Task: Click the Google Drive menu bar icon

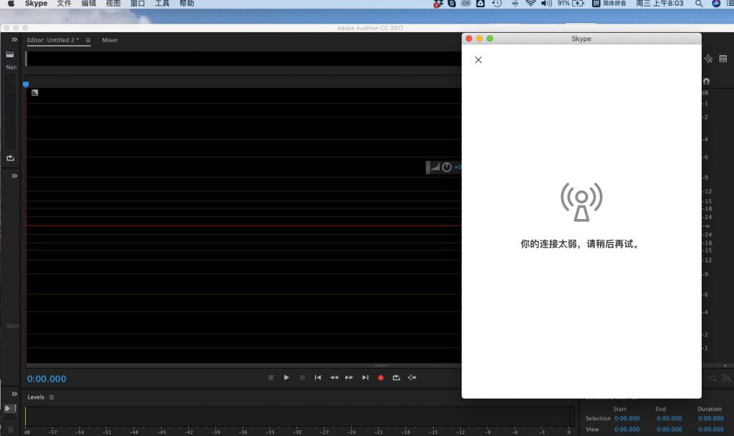Action: [480, 4]
